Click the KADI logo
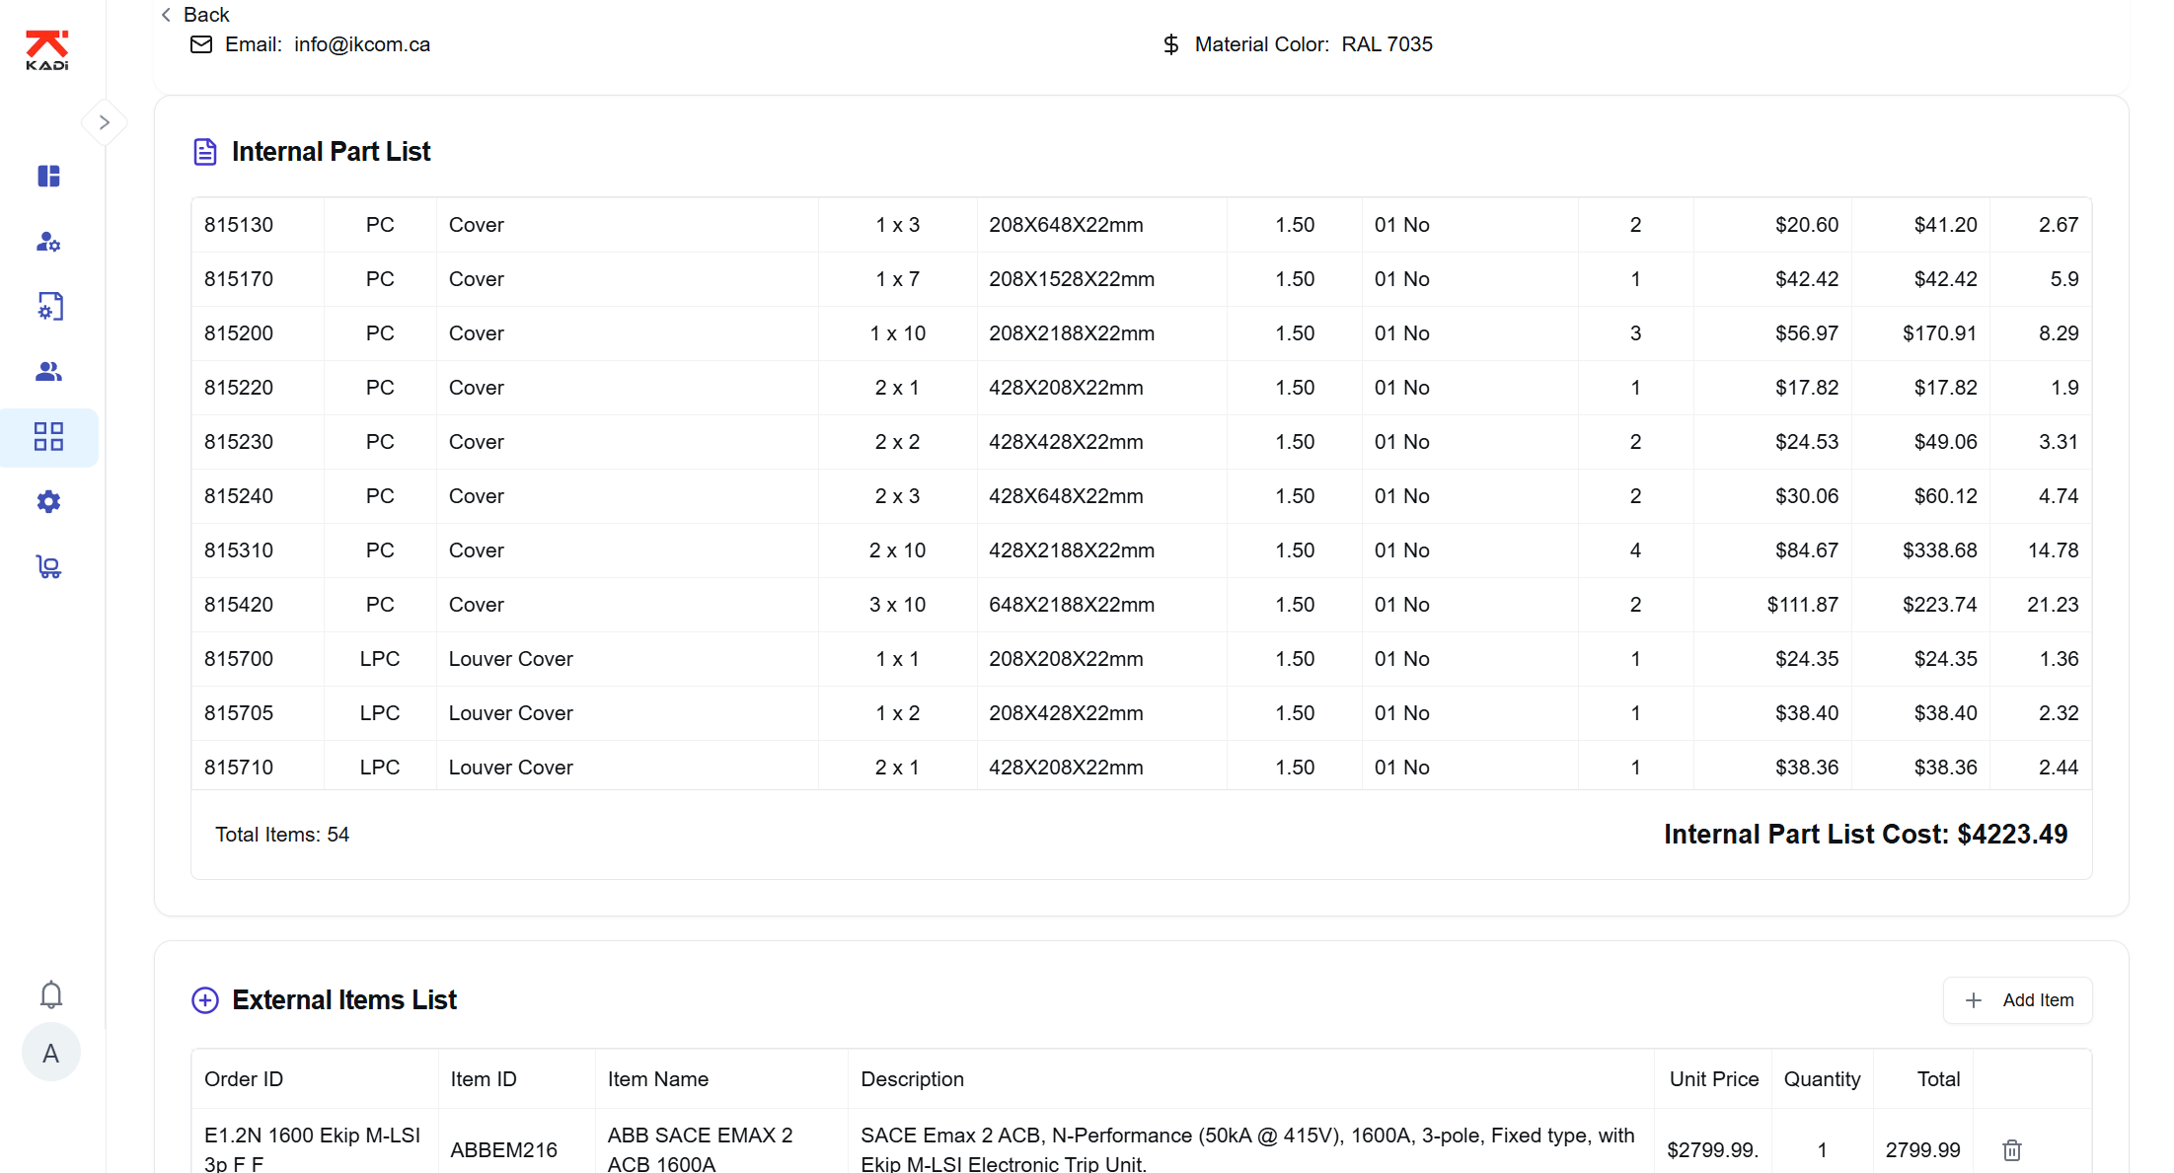 (x=47, y=50)
